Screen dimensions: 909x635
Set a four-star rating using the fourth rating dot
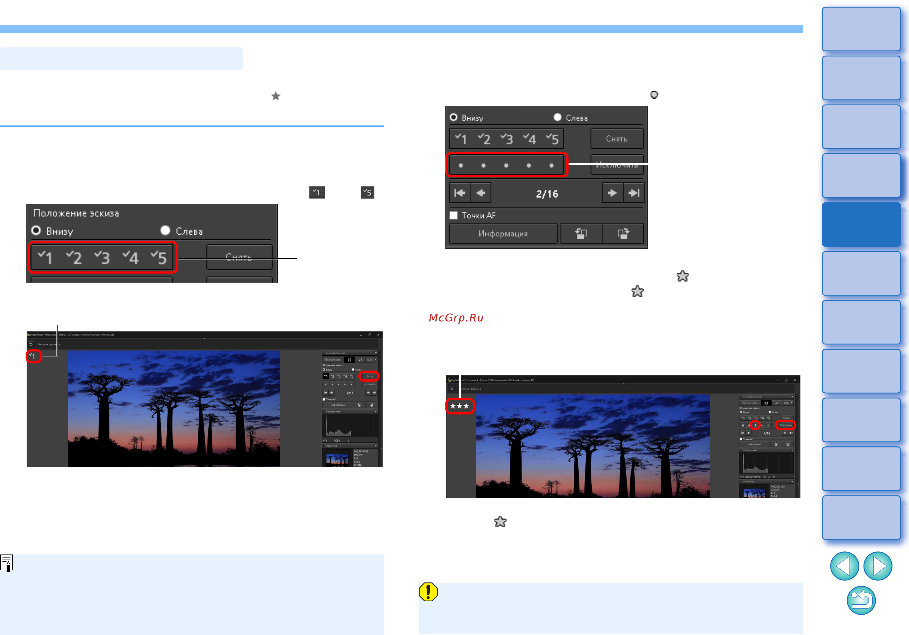point(529,165)
